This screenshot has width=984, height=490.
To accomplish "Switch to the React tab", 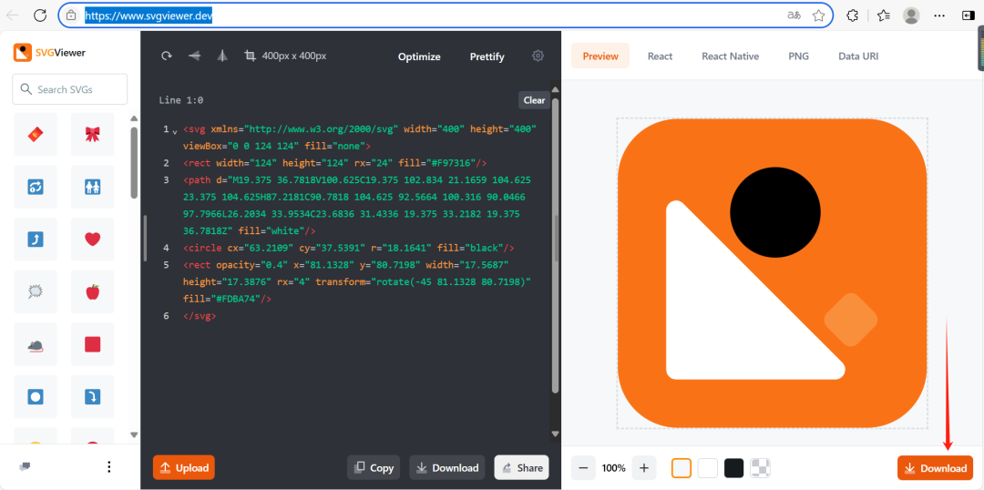I will click(661, 56).
